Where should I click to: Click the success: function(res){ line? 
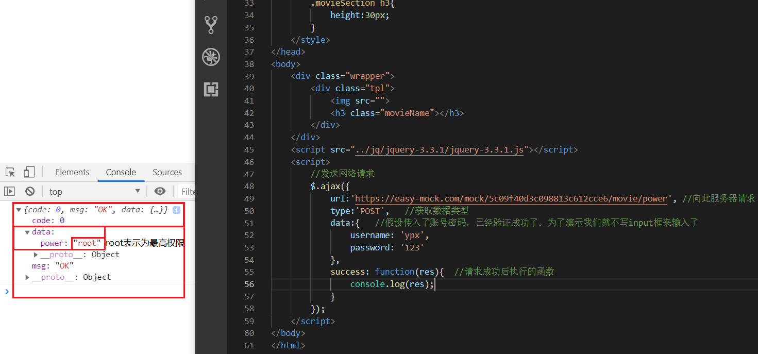pyautogui.click(x=387, y=272)
